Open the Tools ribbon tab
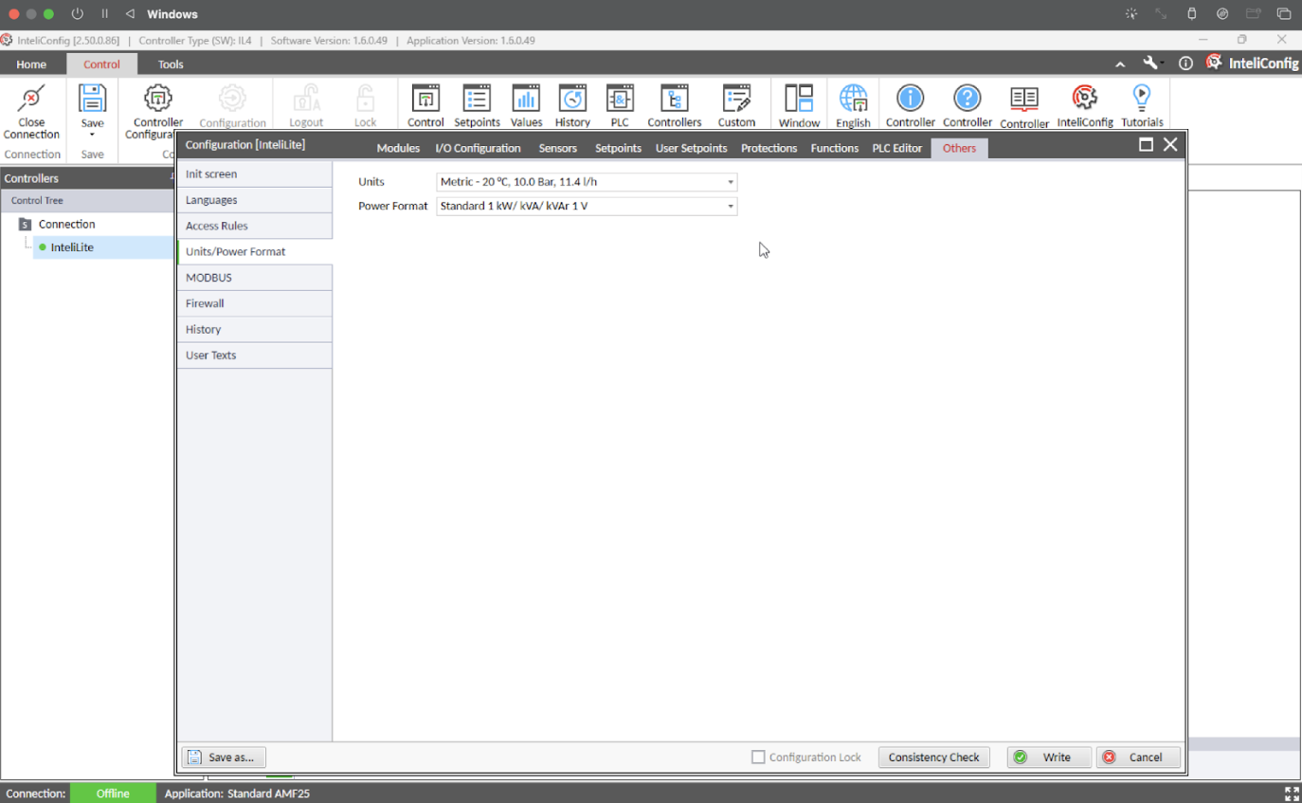 tap(171, 64)
